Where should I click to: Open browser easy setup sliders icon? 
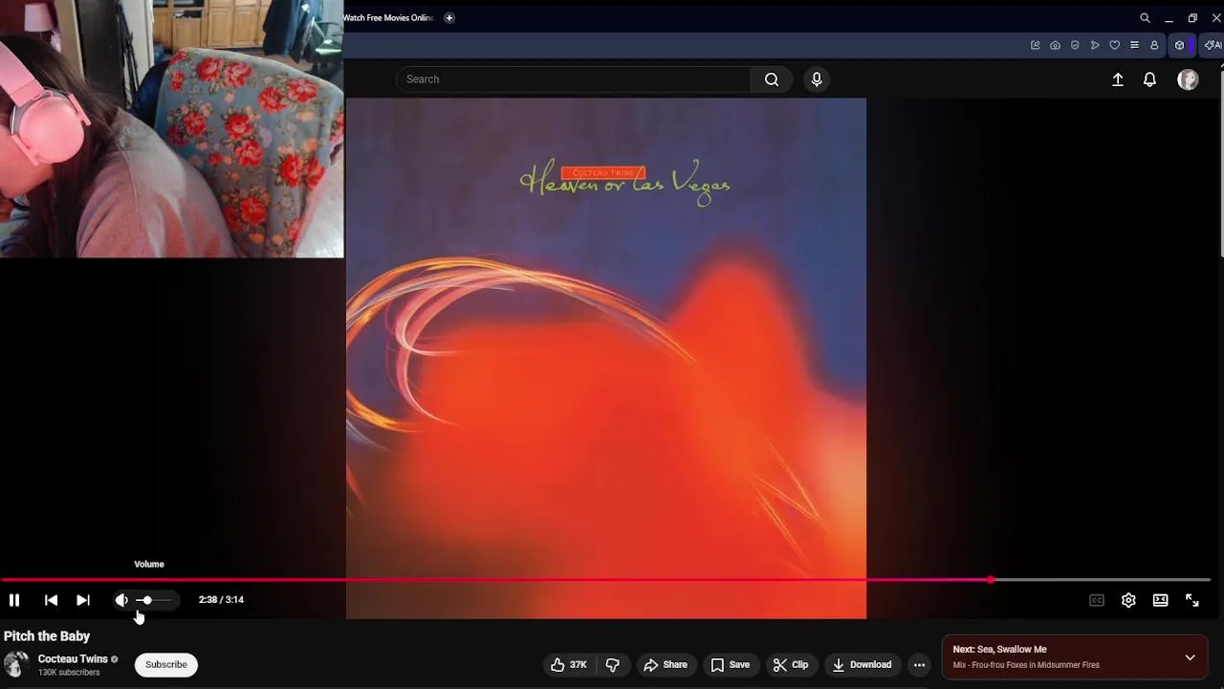tap(1134, 45)
